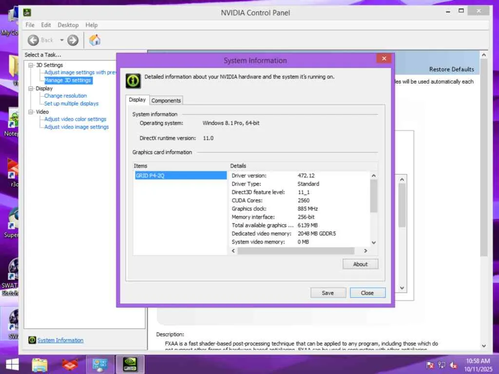499x374 pixels.
Task: Open Change resolution task
Action: (x=66, y=96)
